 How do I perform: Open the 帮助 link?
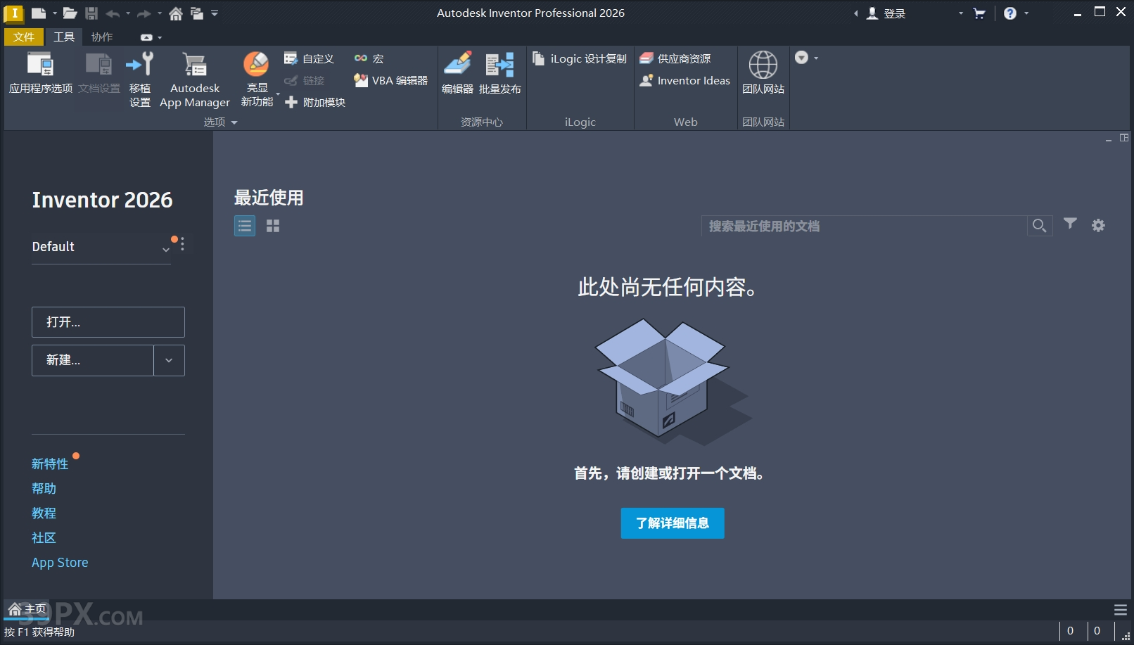click(44, 488)
